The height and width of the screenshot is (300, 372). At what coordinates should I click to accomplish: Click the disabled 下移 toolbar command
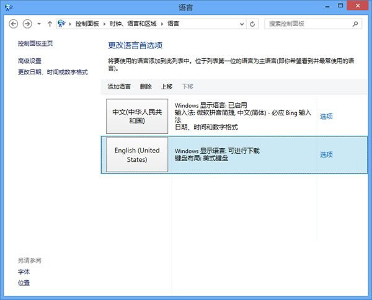pyautogui.click(x=188, y=87)
